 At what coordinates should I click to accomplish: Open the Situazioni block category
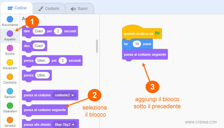(x=10, y=62)
